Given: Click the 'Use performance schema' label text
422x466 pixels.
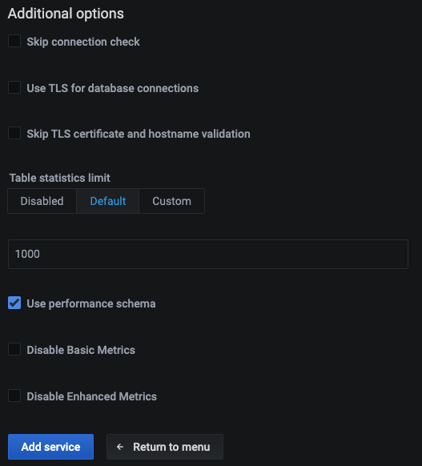Looking at the screenshot, I should (x=91, y=303).
